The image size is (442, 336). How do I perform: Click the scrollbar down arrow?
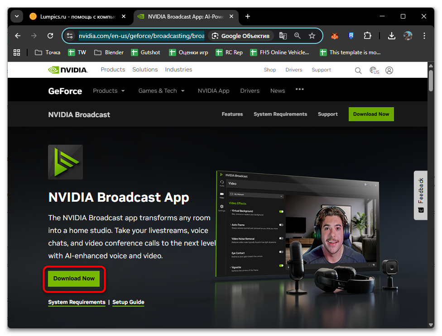431,325
